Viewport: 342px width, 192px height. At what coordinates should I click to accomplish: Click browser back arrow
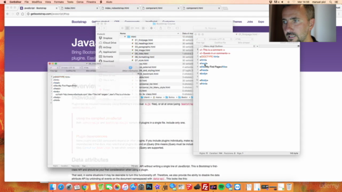(x=8, y=14)
